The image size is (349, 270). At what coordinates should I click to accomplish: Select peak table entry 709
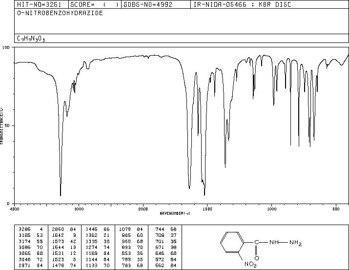tap(160, 235)
